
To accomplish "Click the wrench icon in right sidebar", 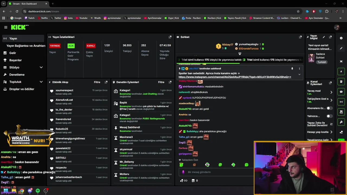I will tap(341, 122).
